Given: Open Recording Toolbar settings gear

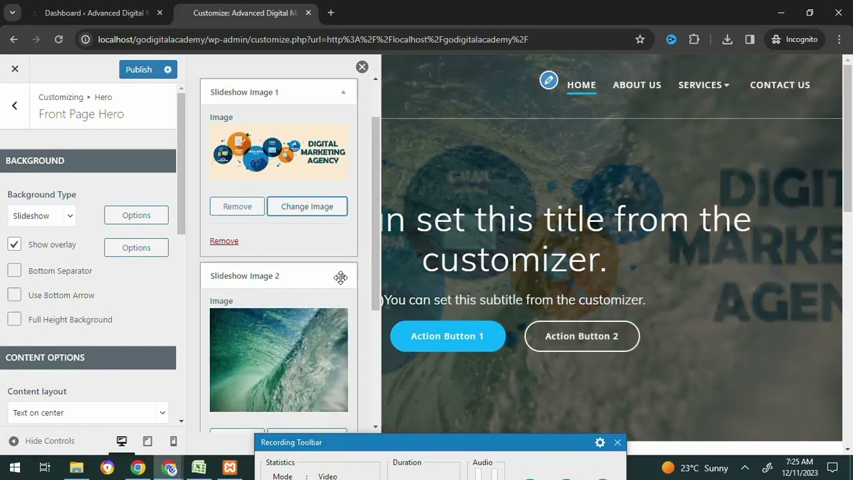Looking at the screenshot, I should (x=600, y=443).
